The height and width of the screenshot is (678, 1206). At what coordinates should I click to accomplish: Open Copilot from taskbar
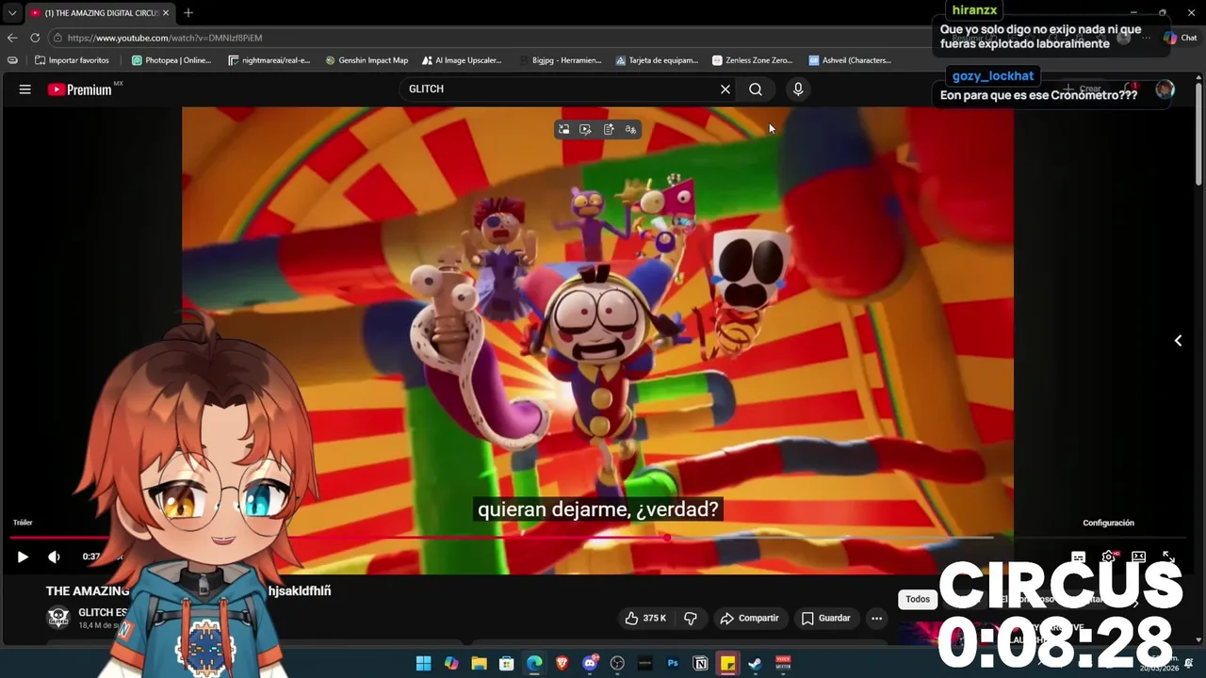tap(451, 664)
